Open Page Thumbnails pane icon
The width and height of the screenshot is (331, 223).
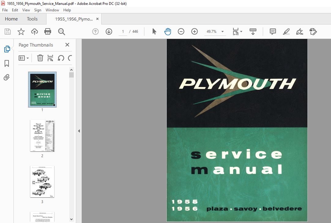(7, 49)
